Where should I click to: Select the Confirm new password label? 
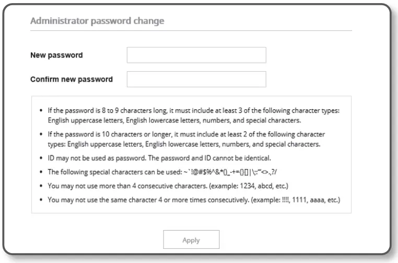pyautogui.click(x=72, y=79)
